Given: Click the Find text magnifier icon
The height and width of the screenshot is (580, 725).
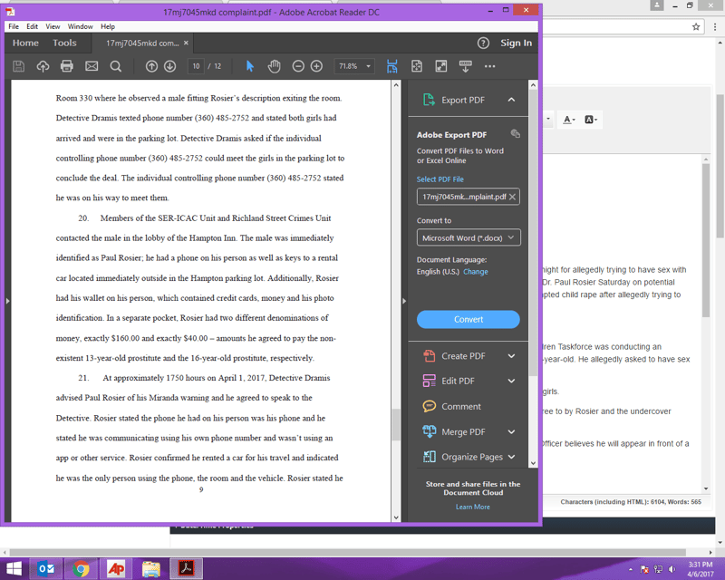Looking at the screenshot, I should (x=116, y=66).
